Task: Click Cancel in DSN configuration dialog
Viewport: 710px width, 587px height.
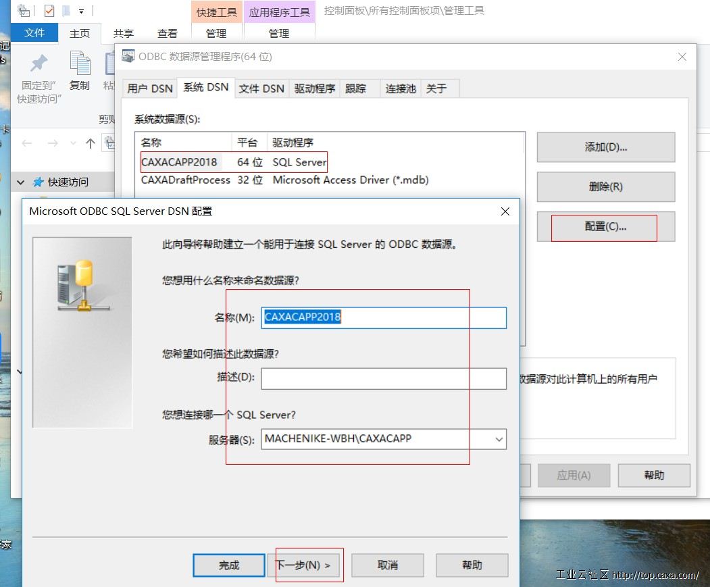Action: point(388,565)
